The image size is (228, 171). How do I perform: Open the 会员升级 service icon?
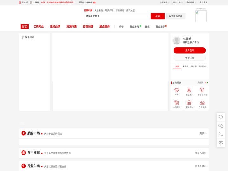[176, 103]
